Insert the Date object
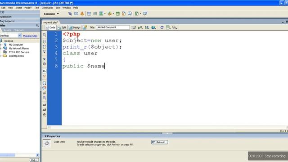 (118, 14)
